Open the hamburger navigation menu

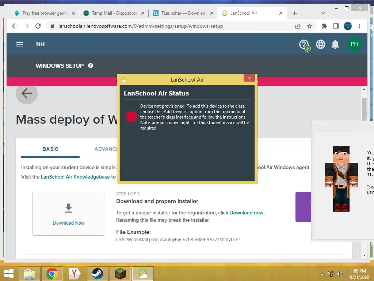20,44
